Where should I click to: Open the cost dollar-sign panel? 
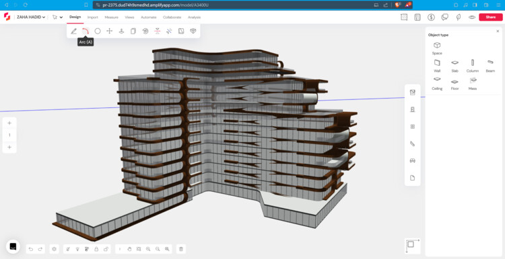(431, 17)
